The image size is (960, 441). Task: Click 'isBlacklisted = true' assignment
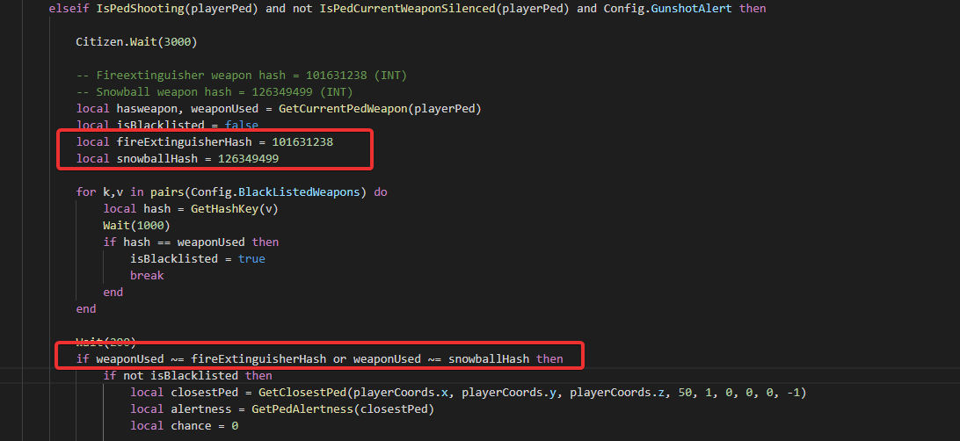click(197, 259)
